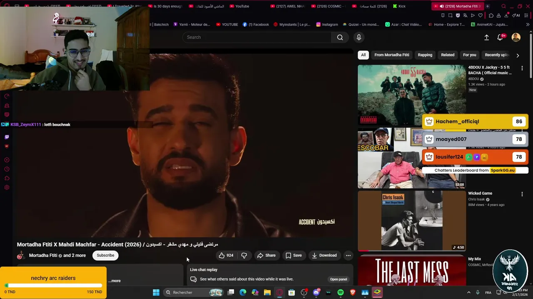This screenshot has width=533, height=299.
Task: Click the YouTube search input field
Action: pyautogui.click(x=257, y=37)
